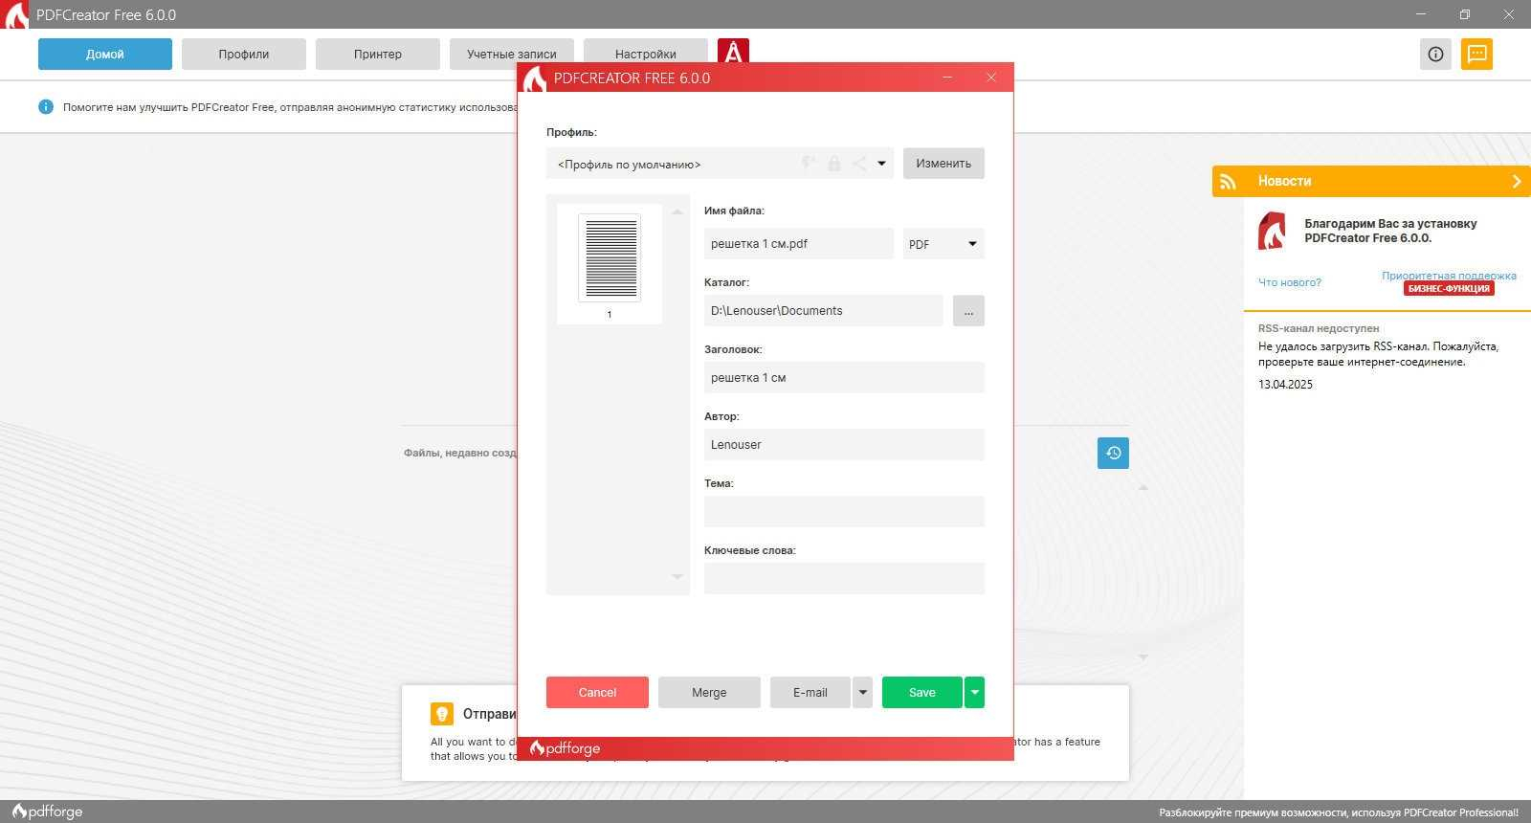Click the Заголовок field
The width and height of the screenshot is (1531, 823).
(844, 378)
